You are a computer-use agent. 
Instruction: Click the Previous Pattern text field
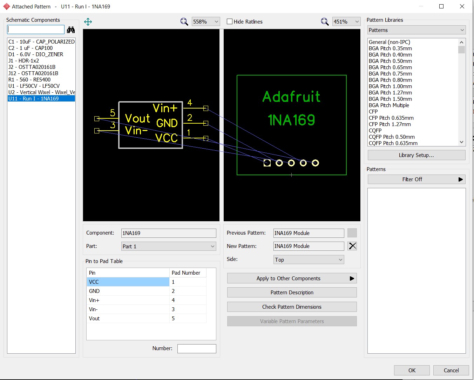click(309, 233)
